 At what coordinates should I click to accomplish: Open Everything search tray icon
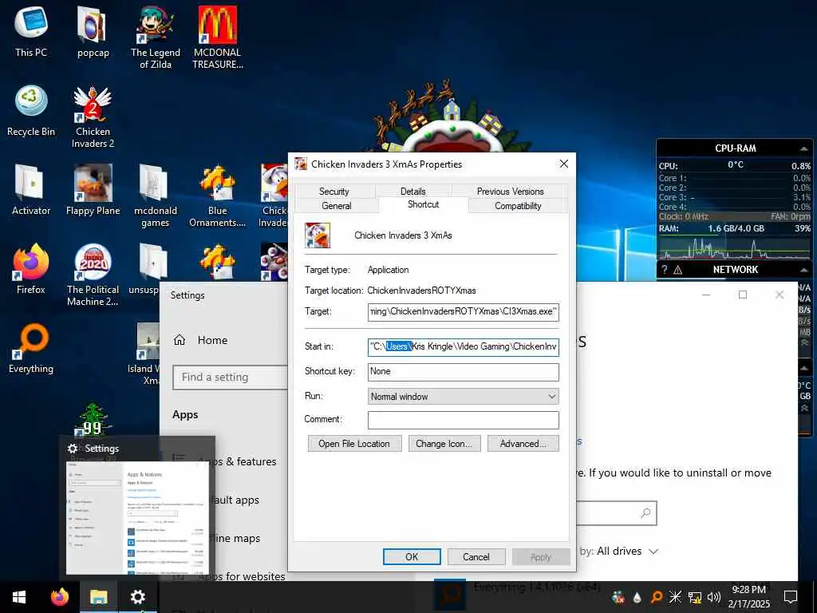point(657,597)
